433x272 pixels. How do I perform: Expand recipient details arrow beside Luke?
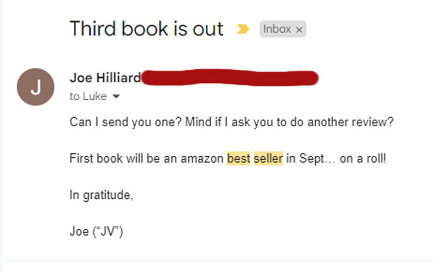coord(116,96)
